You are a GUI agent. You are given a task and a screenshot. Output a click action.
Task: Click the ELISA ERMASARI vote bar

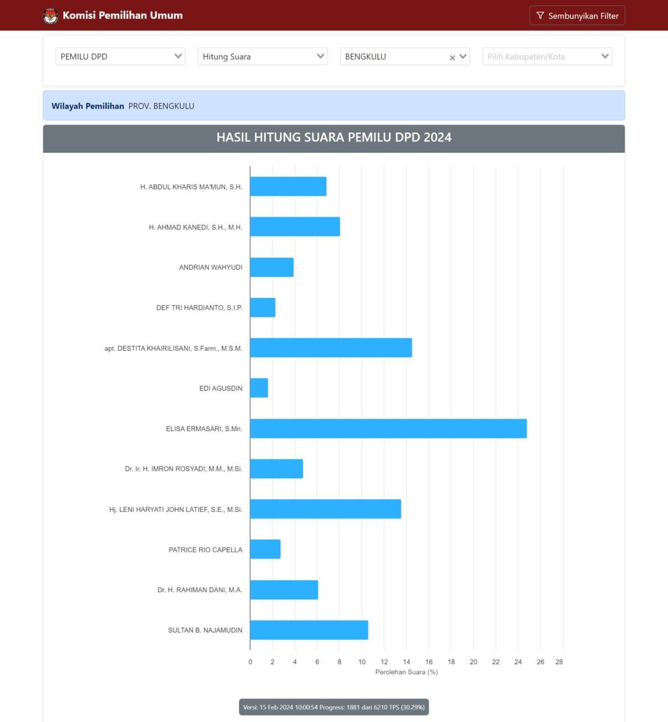point(388,428)
